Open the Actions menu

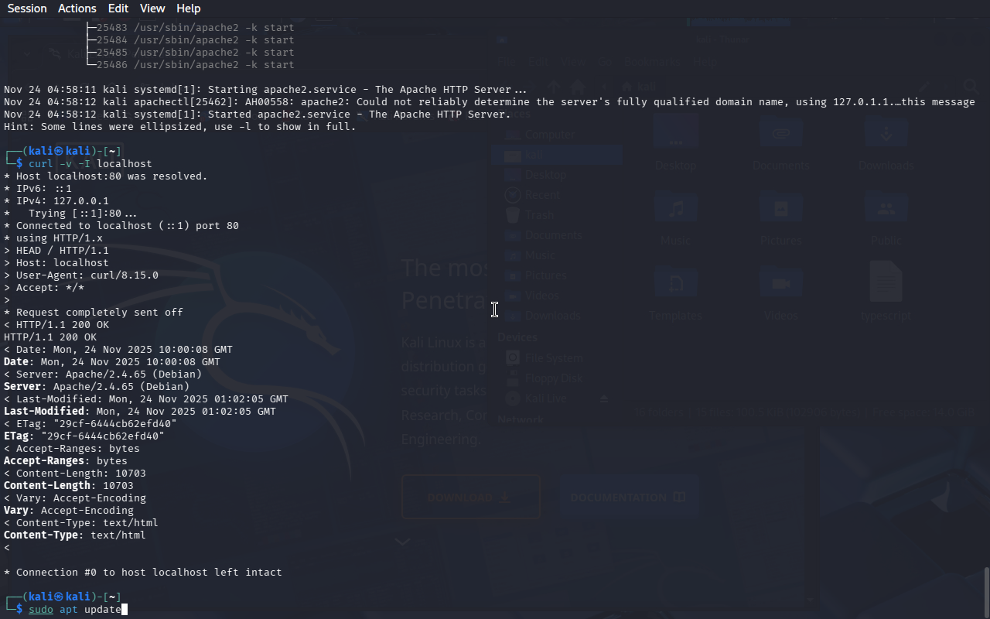(x=77, y=9)
